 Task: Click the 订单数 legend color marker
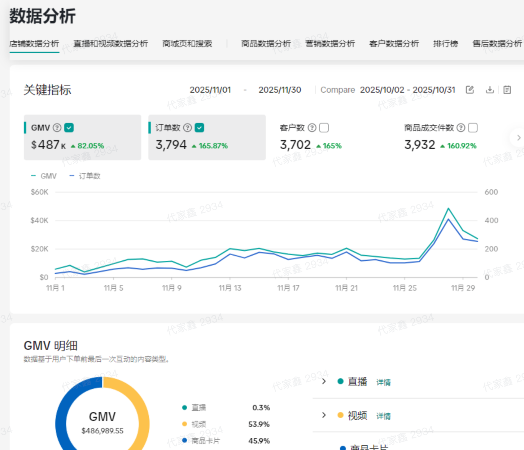(72, 176)
